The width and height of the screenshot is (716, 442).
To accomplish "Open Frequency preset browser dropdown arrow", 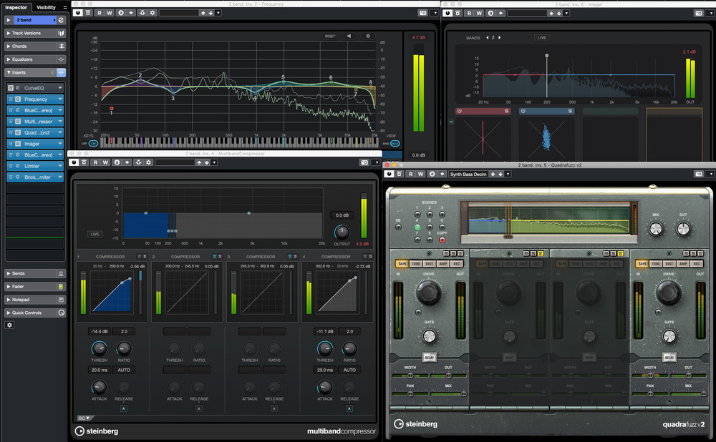I will pos(218,13).
